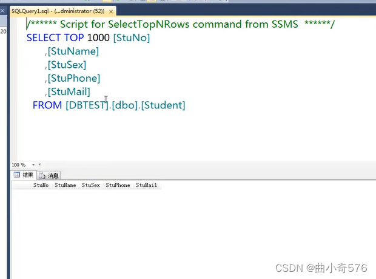Close the left side panel with the X

2,11
